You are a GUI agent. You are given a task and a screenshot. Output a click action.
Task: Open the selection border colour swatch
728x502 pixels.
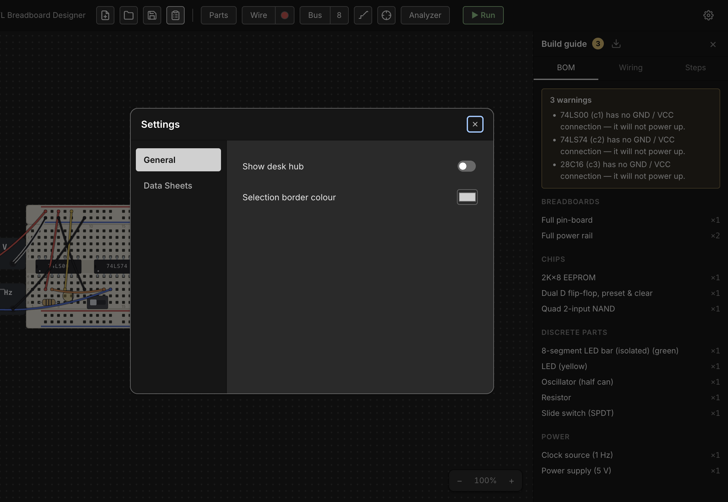[467, 197]
